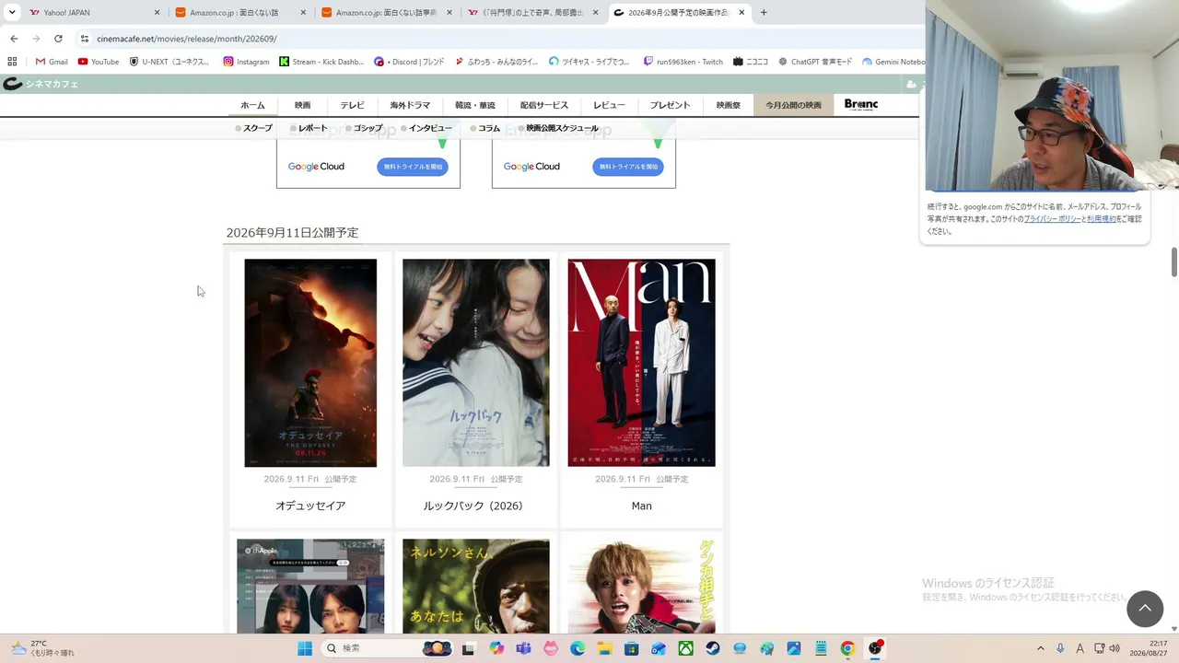Click 無料トライアルを開始 in the right Google Cloud ad
The image size is (1179, 663).
pos(628,167)
